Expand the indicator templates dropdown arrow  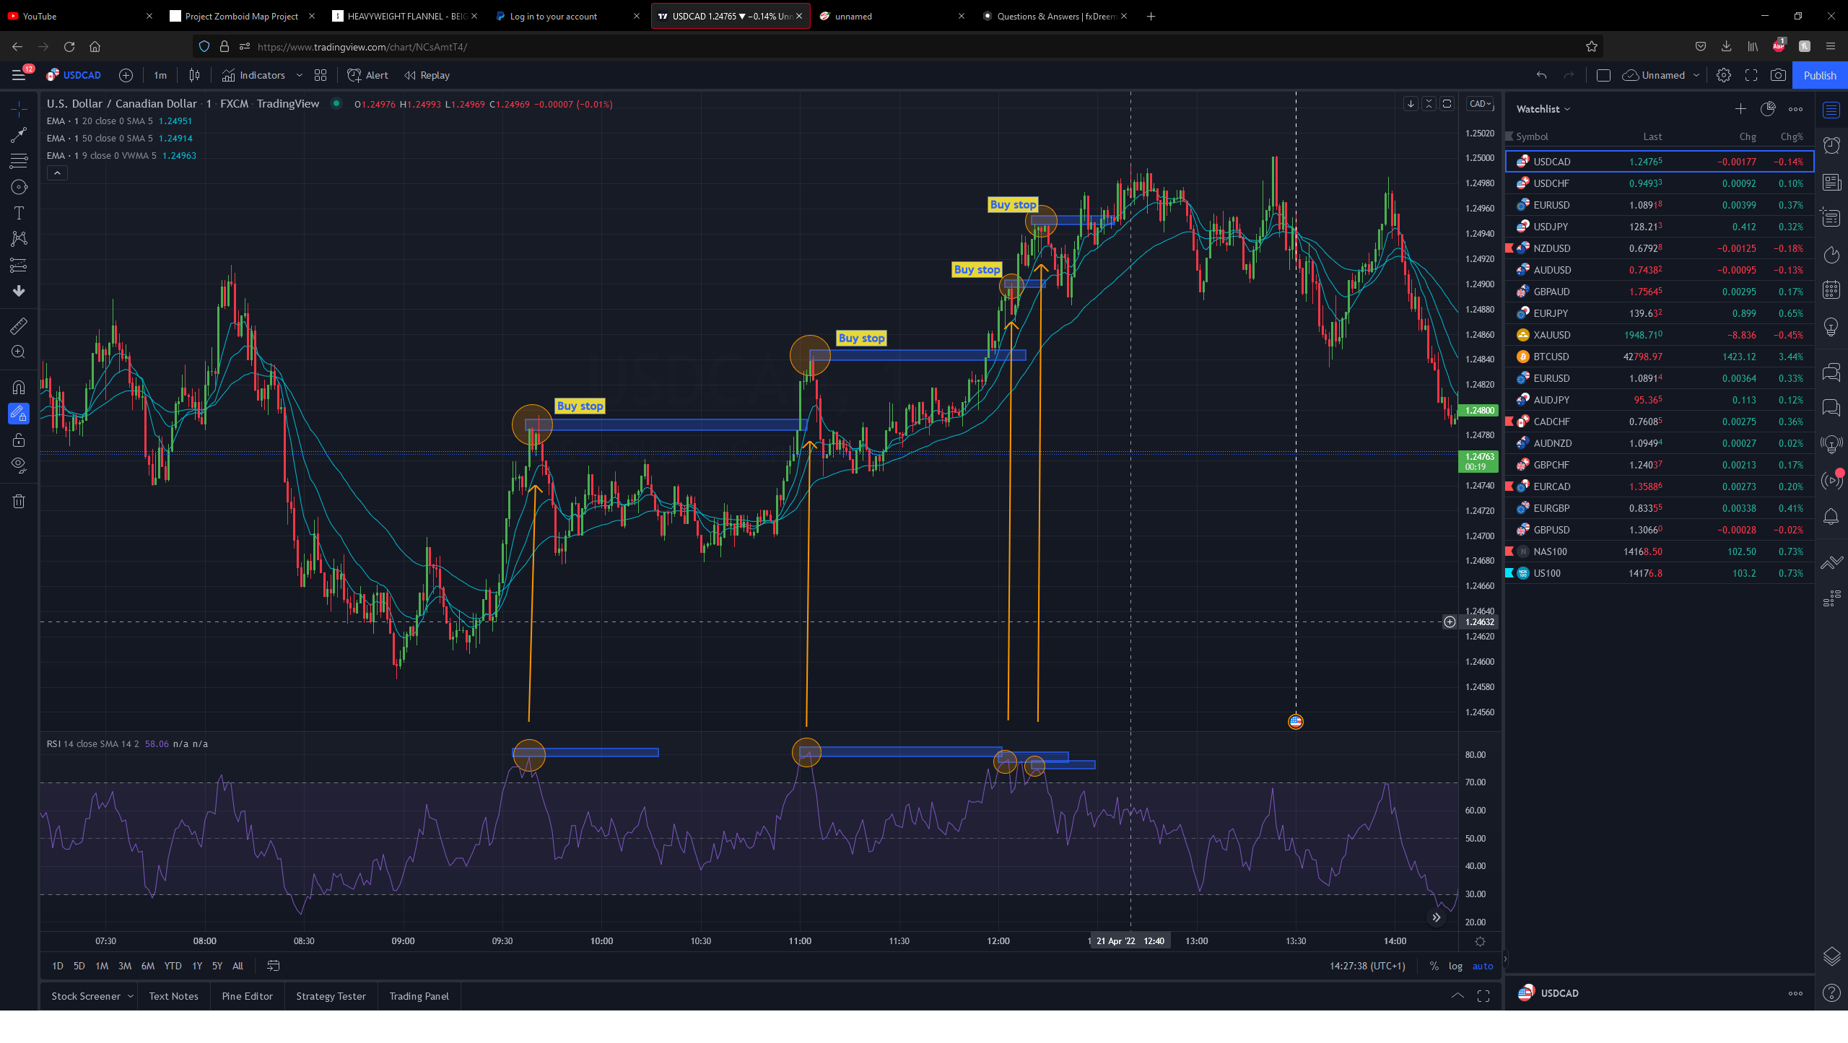pos(300,75)
